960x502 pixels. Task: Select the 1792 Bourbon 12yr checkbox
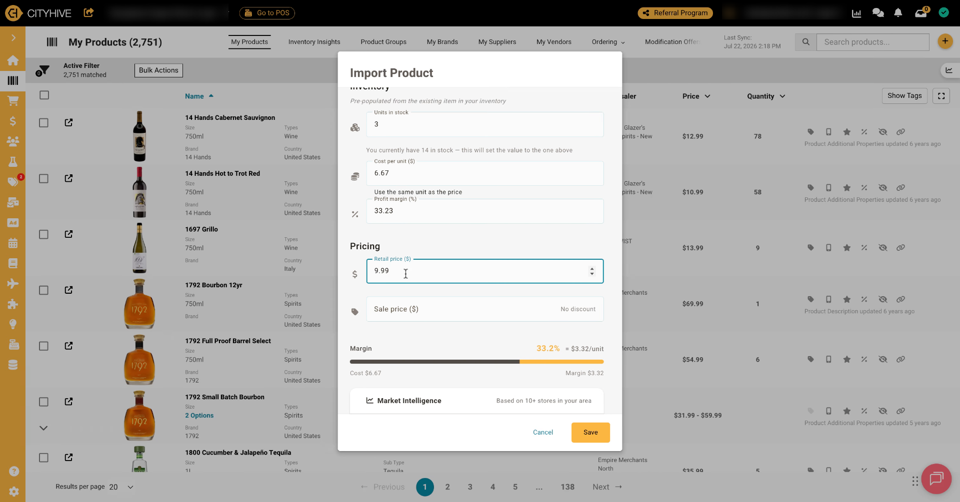click(x=44, y=290)
